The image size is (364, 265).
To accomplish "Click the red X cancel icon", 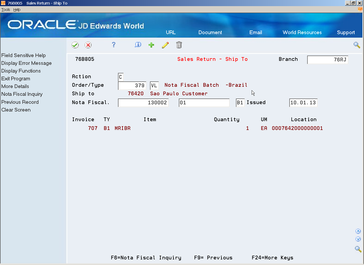I will [x=88, y=45].
